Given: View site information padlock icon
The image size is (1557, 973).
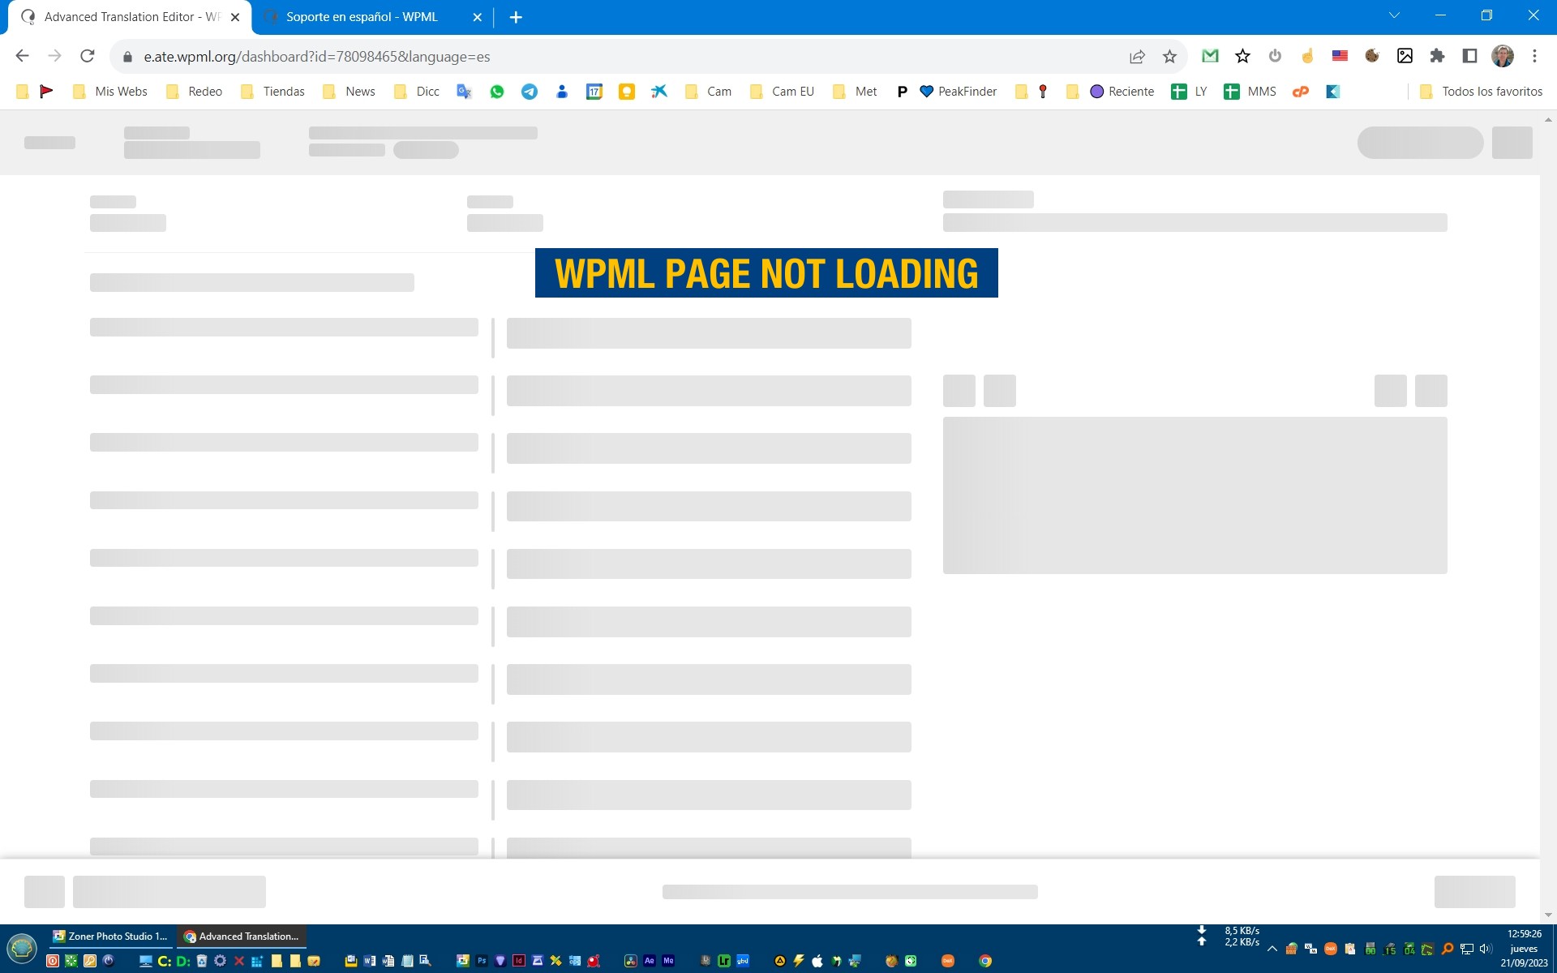Looking at the screenshot, I should pyautogui.click(x=127, y=57).
